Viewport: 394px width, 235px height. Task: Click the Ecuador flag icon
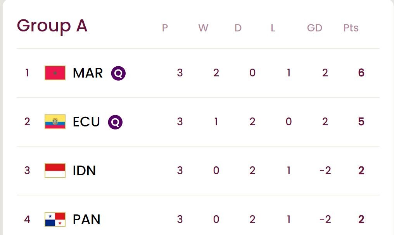tap(55, 122)
